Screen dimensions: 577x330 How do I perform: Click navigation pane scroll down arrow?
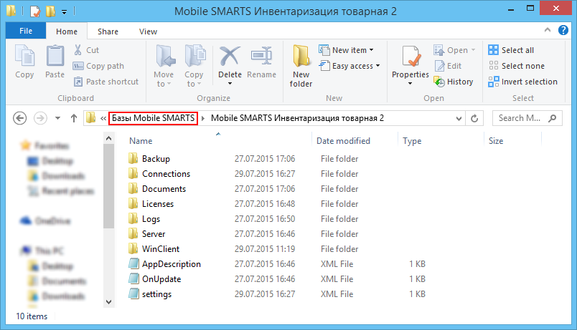point(108,302)
